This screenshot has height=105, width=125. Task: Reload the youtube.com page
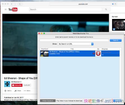click(x=115, y=4)
